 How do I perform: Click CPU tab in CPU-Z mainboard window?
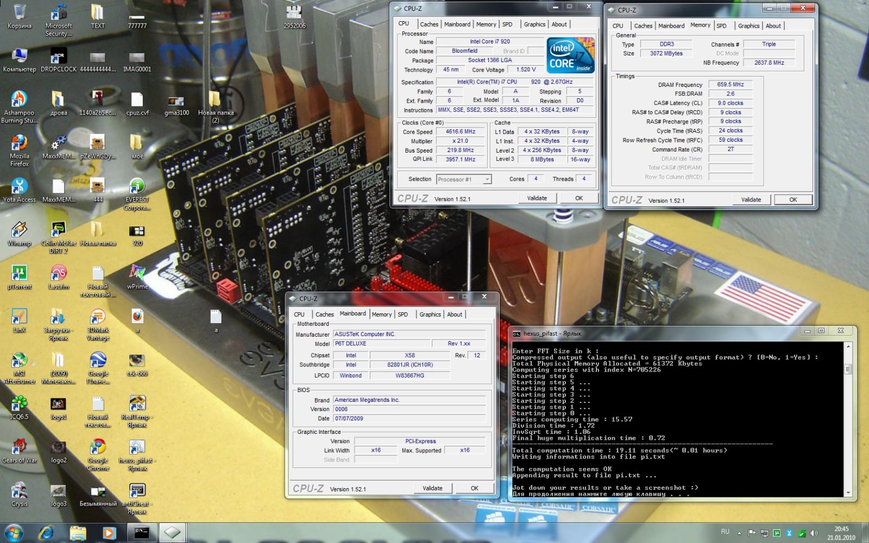[x=299, y=314]
